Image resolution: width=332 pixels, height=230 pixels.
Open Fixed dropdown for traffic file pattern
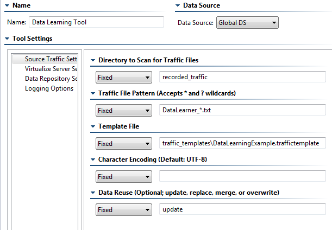point(124,110)
